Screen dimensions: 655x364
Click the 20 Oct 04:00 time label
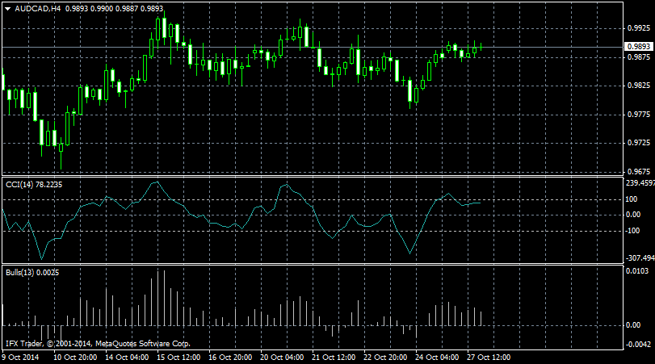(283, 357)
